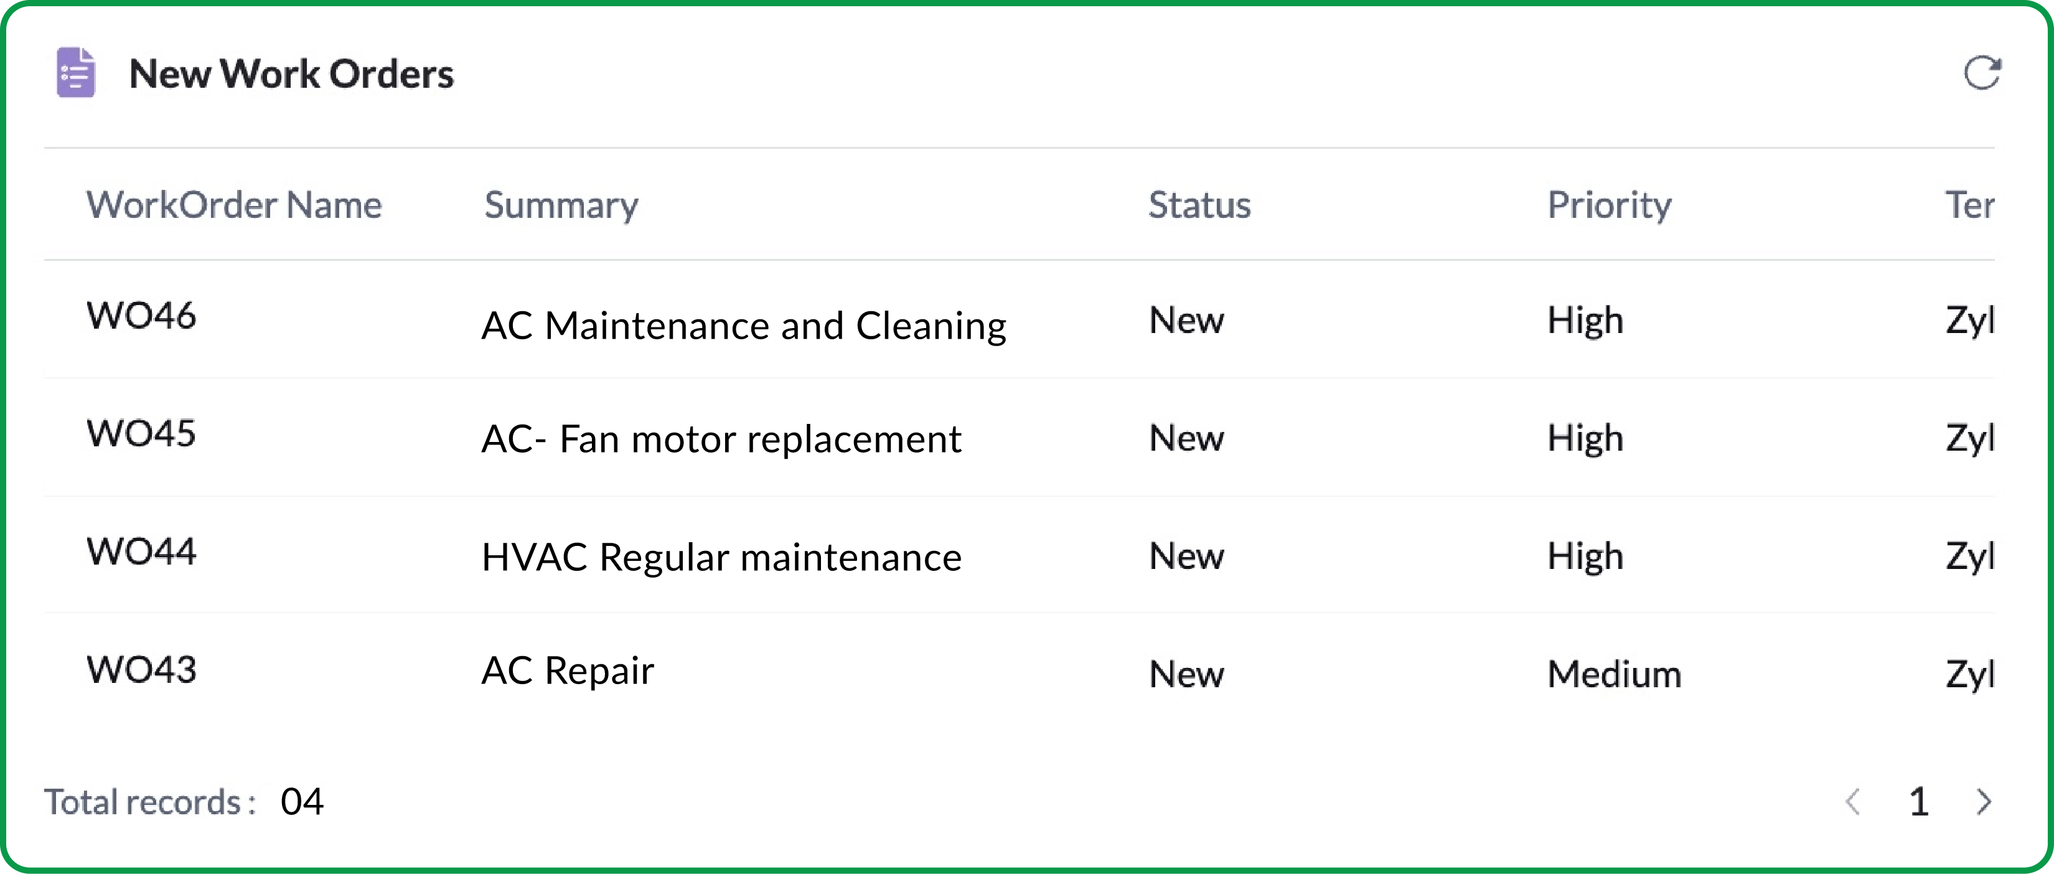Click the purple work orders document icon
Screen dimensions: 2054x874
(x=77, y=73)
